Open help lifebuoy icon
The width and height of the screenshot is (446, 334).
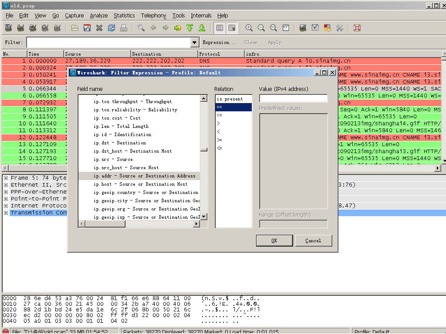point(357,28)
